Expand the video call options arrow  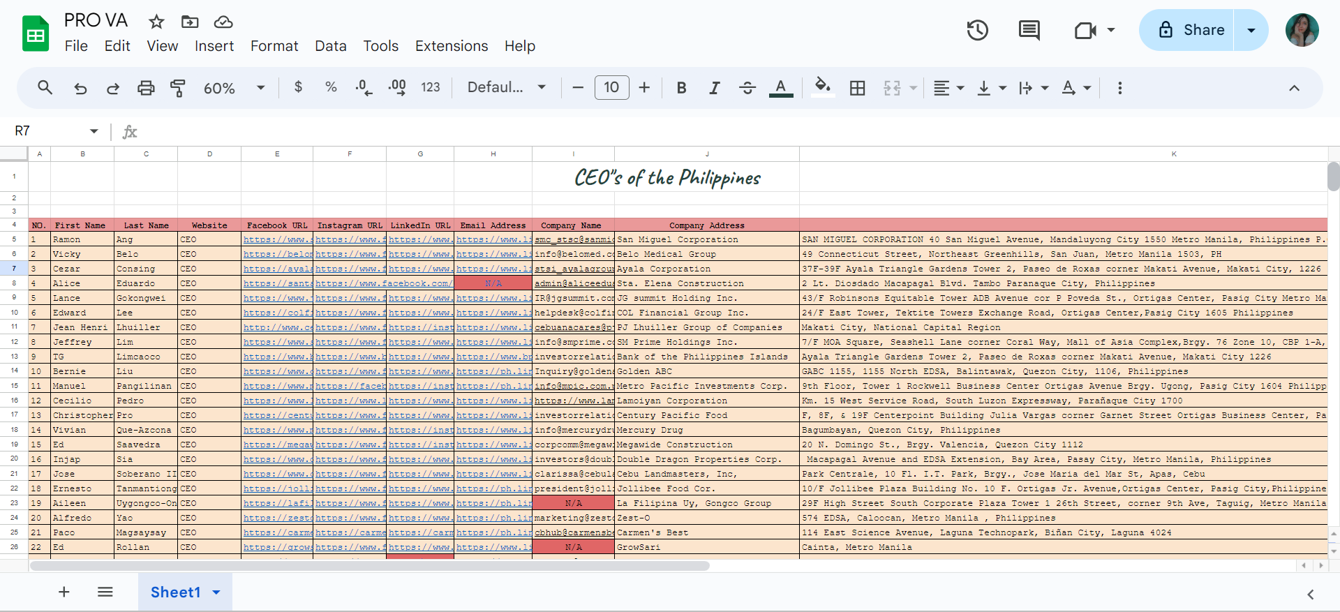1111,30
